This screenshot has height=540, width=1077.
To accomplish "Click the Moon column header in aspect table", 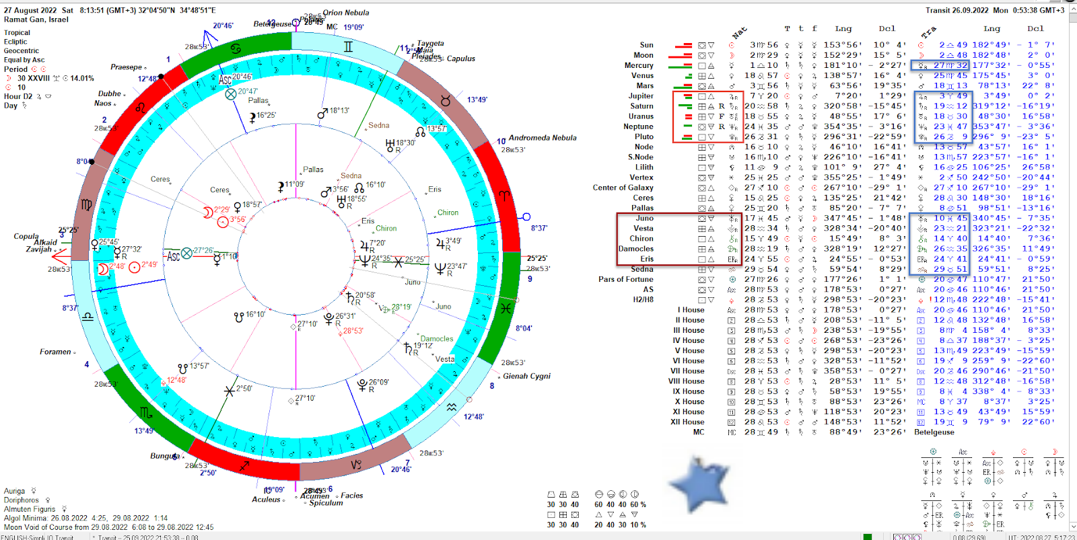I will tap(1054, 452).
